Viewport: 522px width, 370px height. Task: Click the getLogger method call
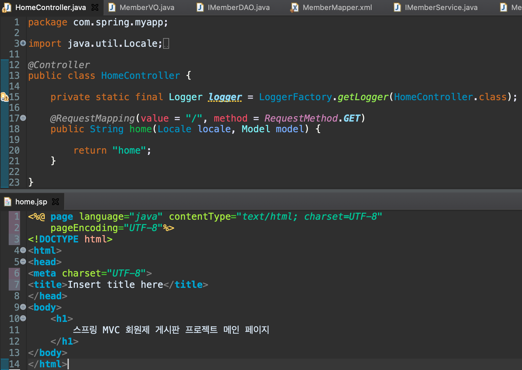[x=363, y=97]
